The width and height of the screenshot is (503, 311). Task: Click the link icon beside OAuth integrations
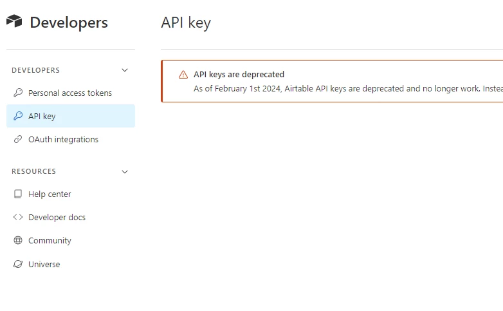(18, 139)
